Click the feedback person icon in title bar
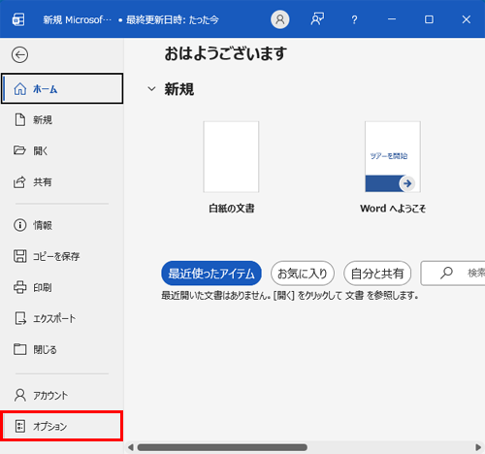 coord(317,19)
